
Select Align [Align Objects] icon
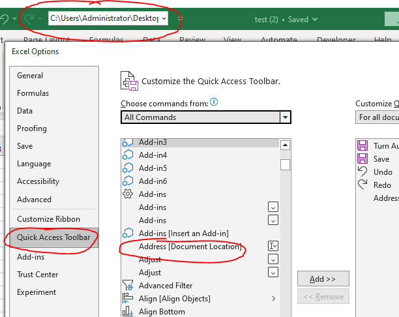point(128,299)
